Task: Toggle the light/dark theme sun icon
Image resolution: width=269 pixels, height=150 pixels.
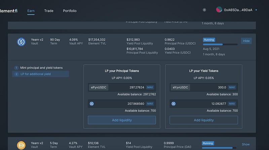Action: click(x=204, y=10)
